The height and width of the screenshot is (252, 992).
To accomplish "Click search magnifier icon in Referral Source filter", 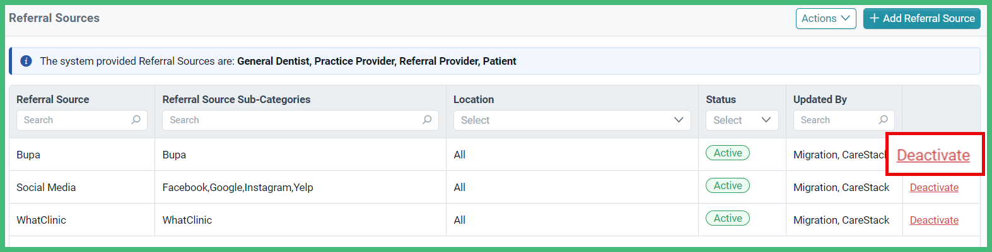I will [136, 120].
